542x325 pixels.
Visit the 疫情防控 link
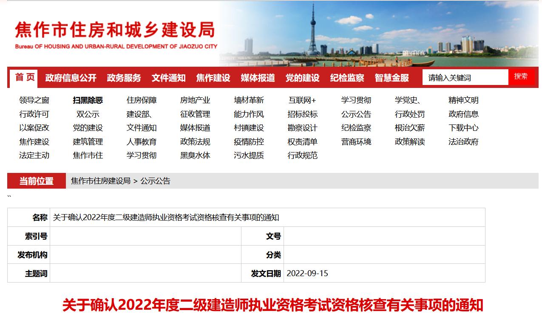249,142
